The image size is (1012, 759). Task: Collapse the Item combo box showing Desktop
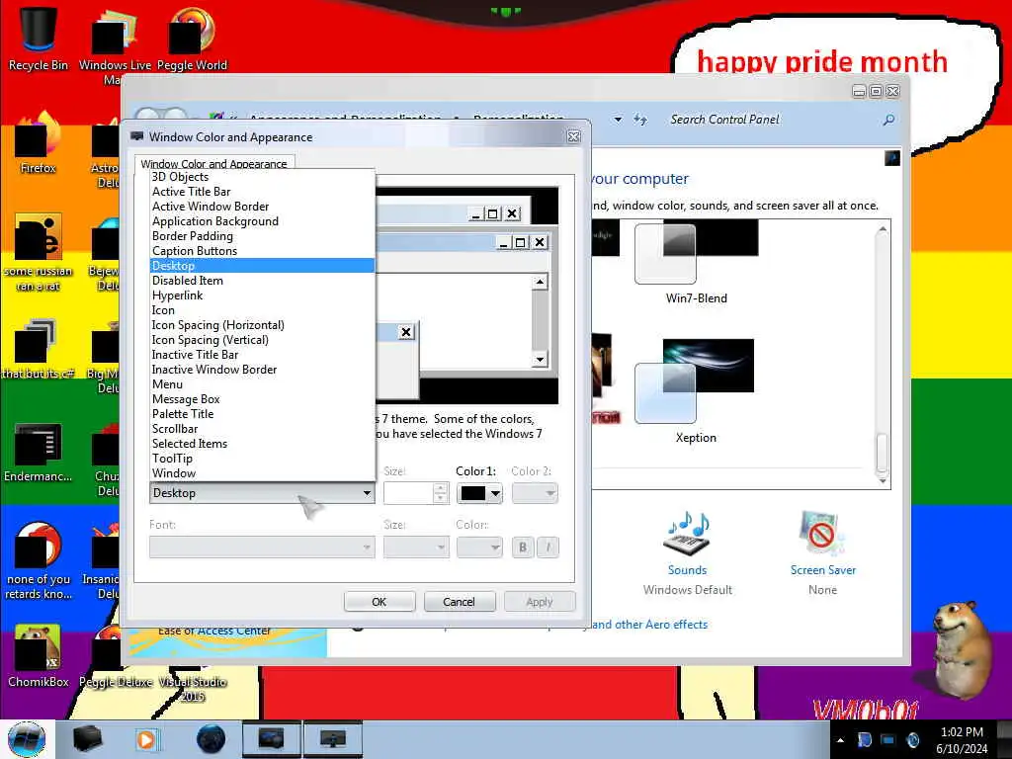[x=262, y=493]
